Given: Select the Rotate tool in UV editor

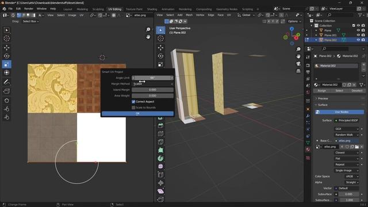Looking at the screenshot, I should click(6, 56).
